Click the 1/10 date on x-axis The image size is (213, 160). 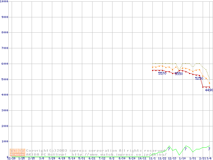[x=183, y=158]
